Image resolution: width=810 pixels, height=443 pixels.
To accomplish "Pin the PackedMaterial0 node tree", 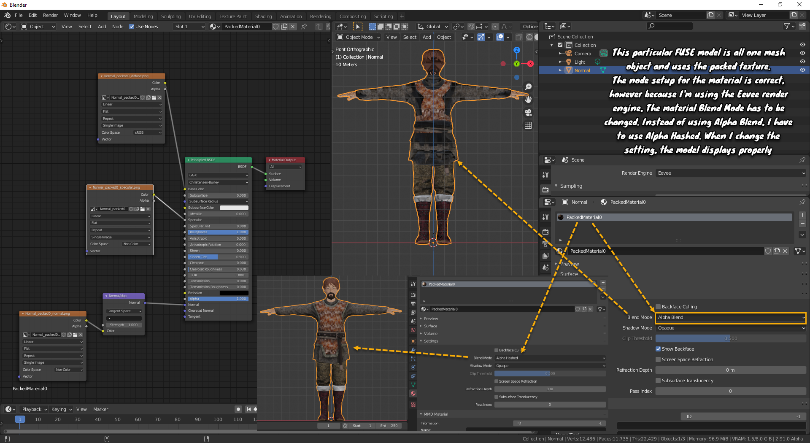I will coord(304,27).
